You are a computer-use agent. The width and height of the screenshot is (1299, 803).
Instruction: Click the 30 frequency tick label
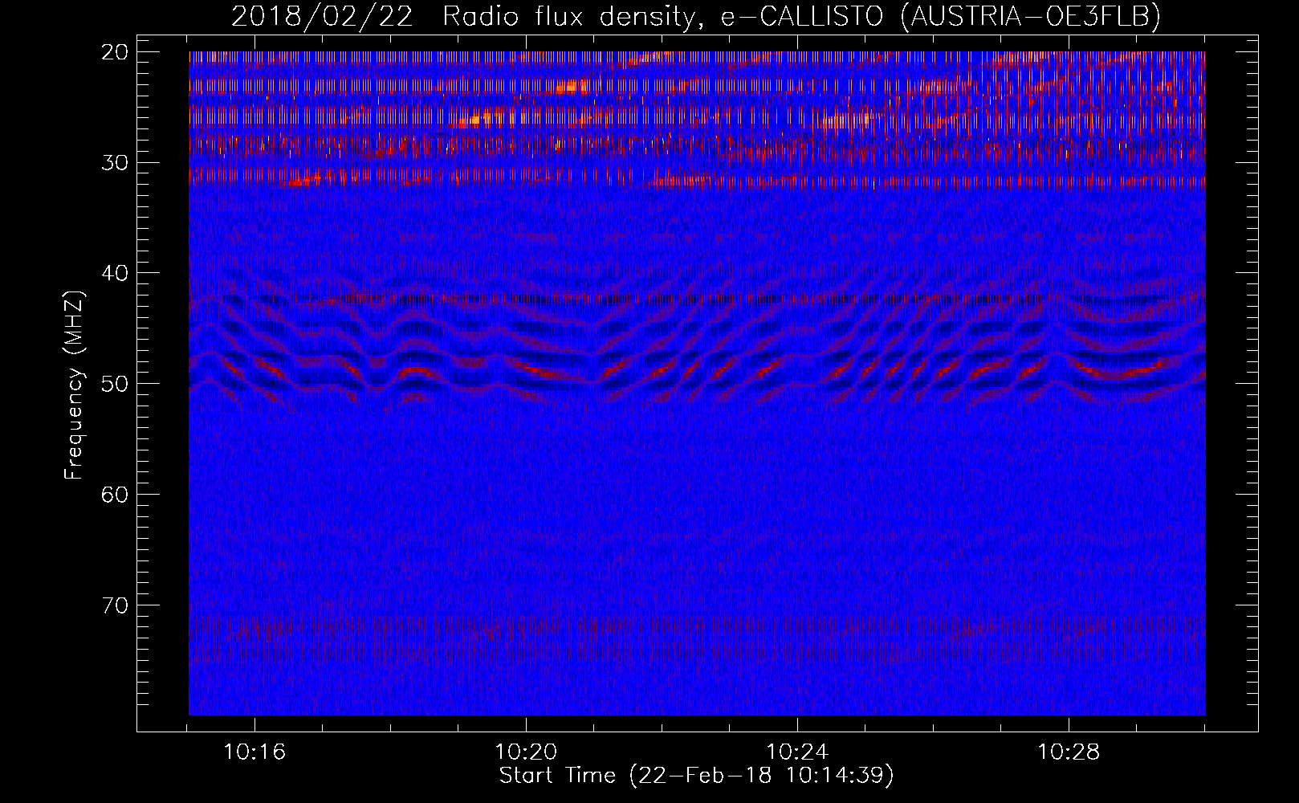[116, 163]
